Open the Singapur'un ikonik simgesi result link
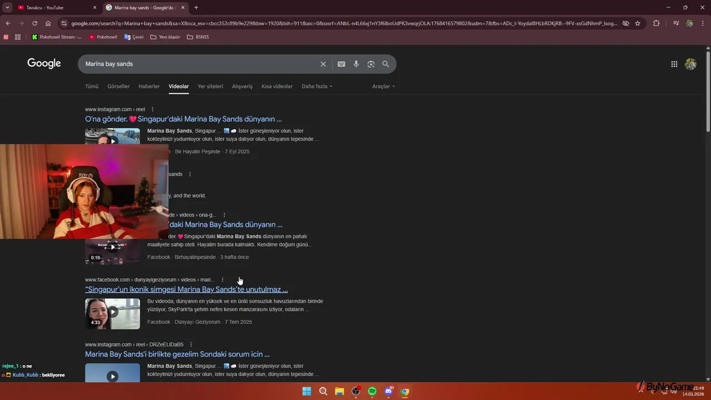711x400 pixels. 186,289
